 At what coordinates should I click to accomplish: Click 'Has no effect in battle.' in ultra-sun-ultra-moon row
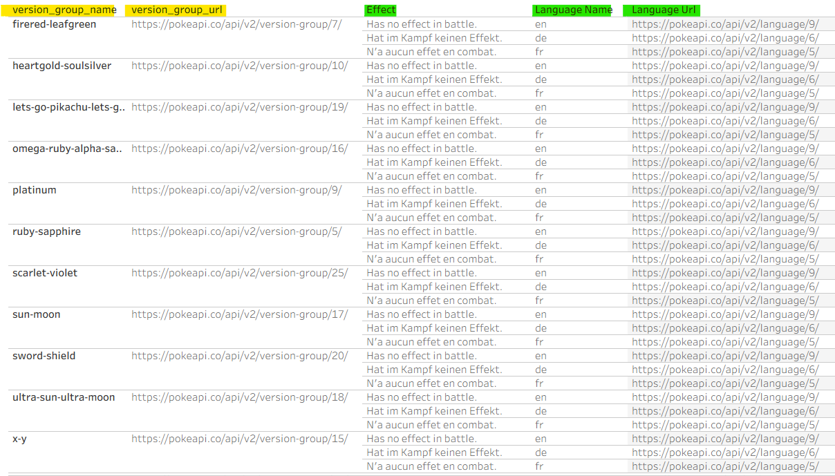pos(422,397)
